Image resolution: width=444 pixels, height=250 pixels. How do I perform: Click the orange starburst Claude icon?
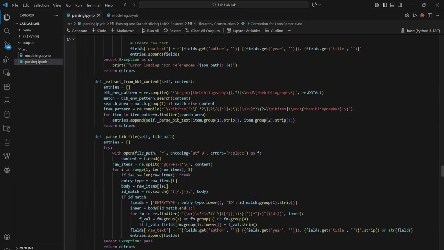pos(422,15)
